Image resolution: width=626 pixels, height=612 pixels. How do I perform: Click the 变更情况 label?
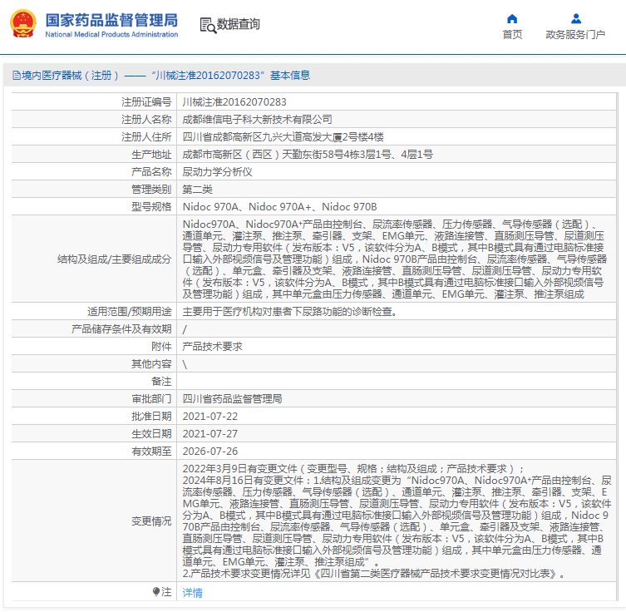[x=151, y=521]
